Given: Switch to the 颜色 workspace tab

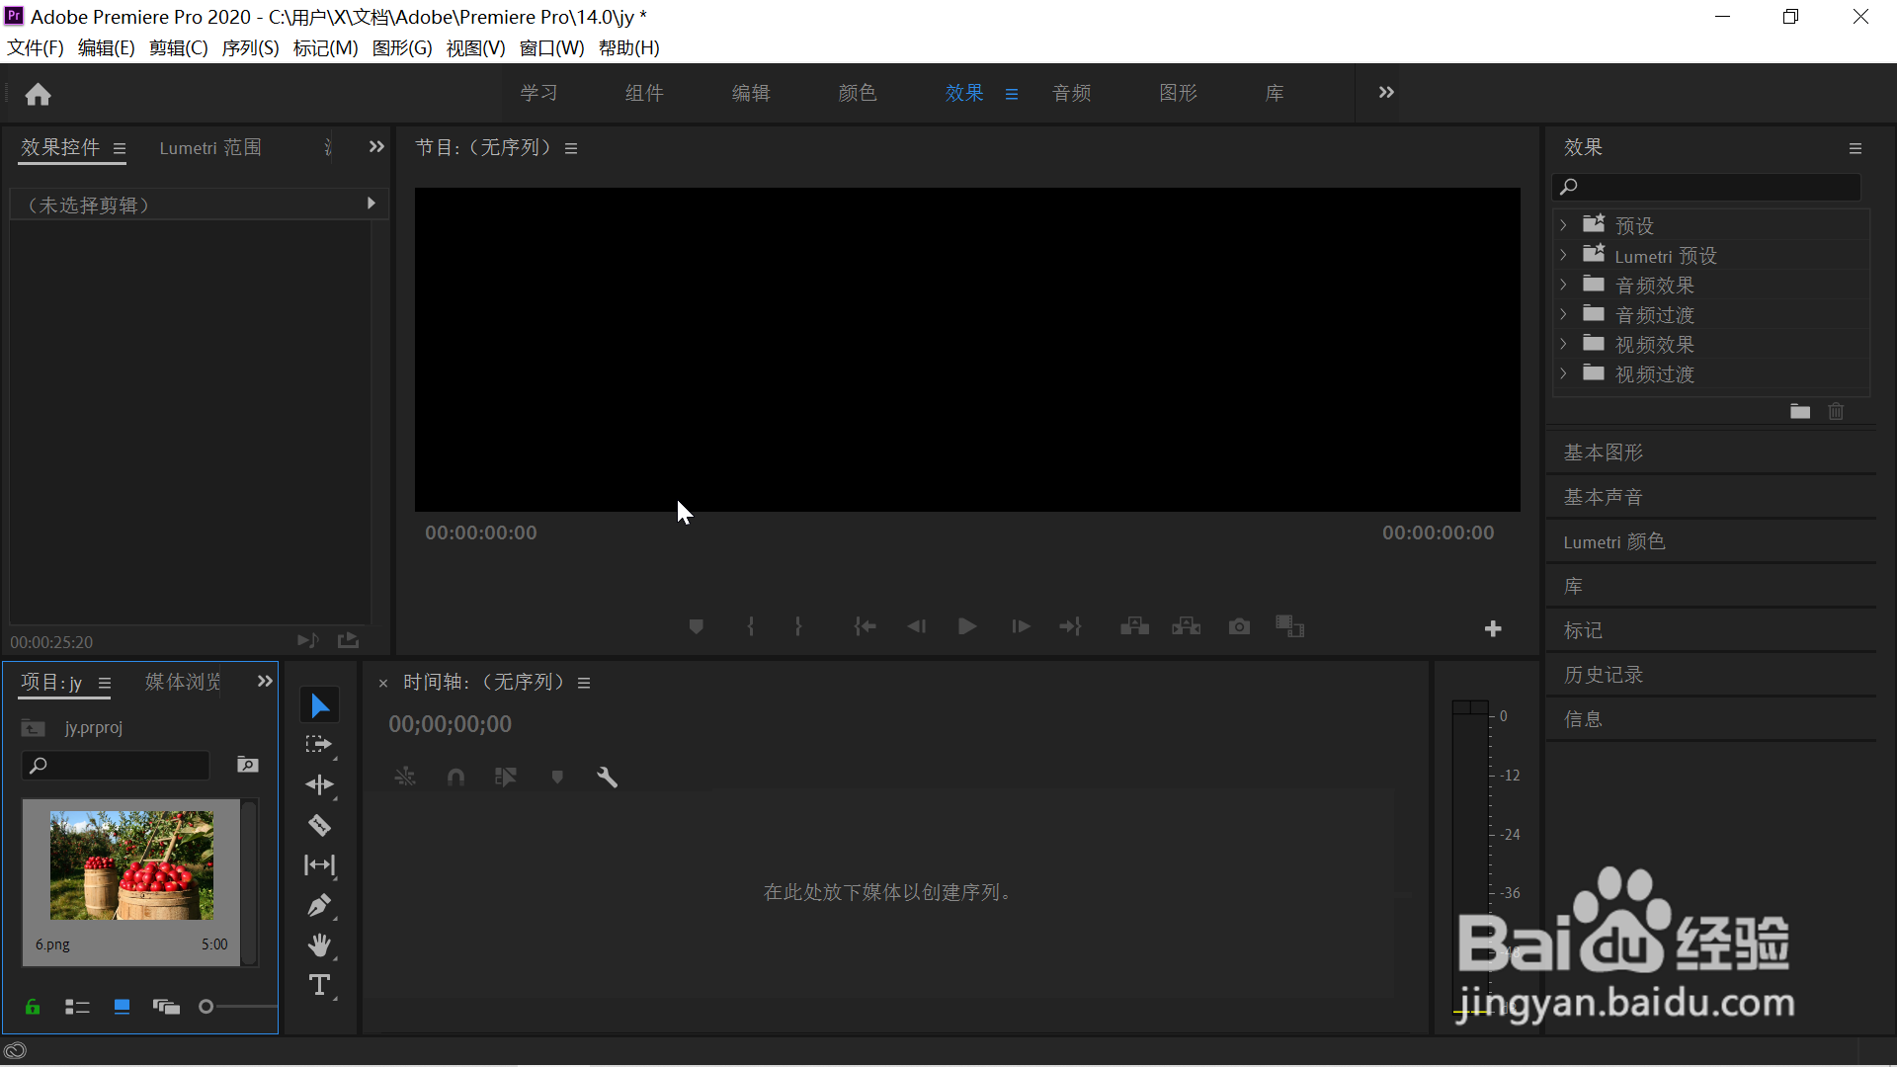Looking at the screenshot, I should 857,93.
